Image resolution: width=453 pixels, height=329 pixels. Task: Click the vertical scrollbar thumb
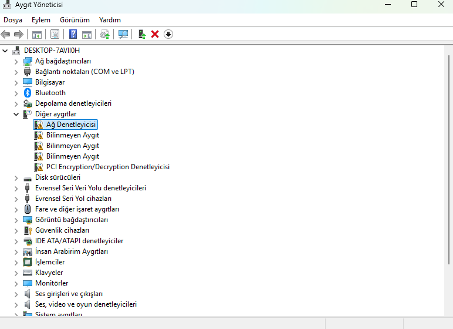point(449,159)
